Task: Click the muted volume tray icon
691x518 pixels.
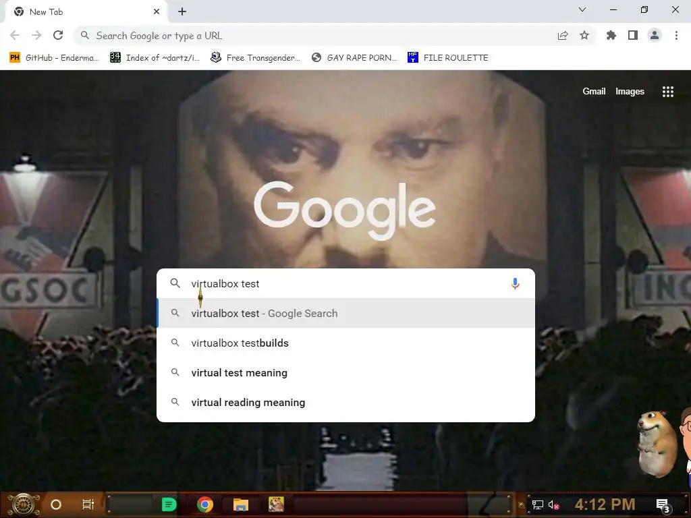Action: point(554,505)
